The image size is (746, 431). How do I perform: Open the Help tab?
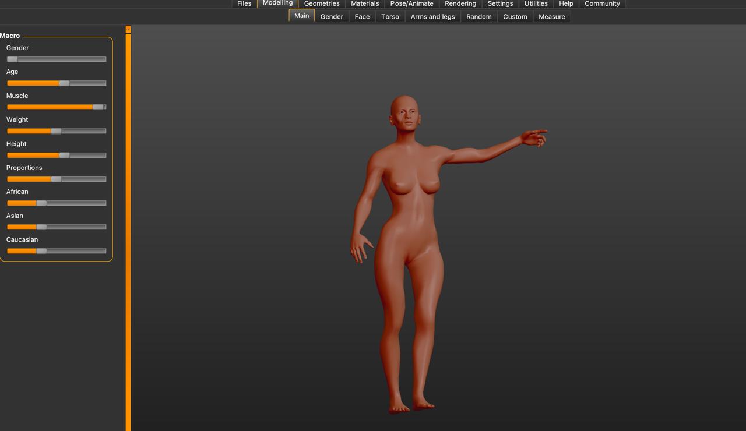pos(566,3)
